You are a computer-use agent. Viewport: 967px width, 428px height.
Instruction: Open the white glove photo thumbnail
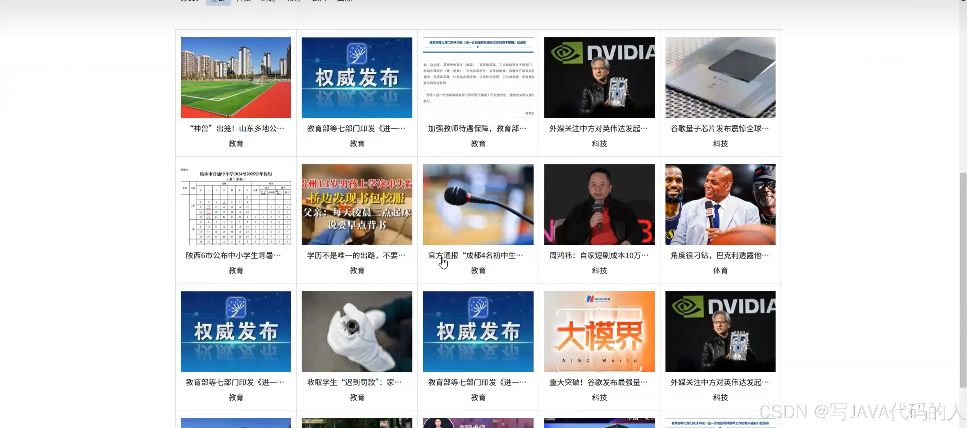[x=357, y=332]
